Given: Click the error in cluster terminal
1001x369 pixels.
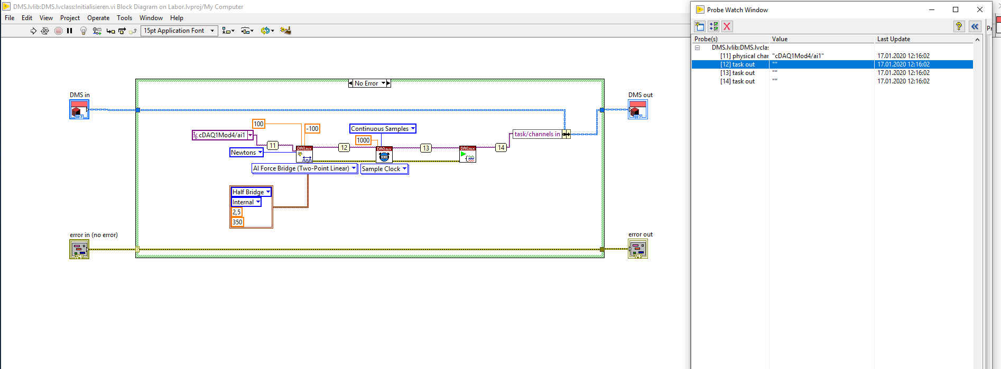Looking at the screenshot, I should pos(79,249).
